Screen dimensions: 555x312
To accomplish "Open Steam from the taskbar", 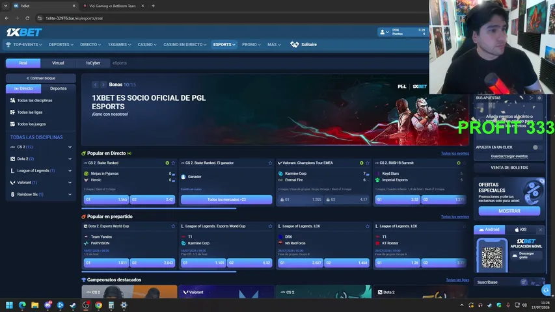I will (73, 305).
